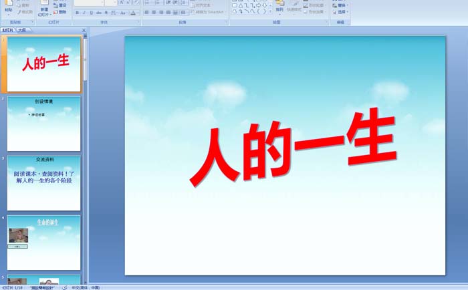
Task: Select the triangle shape in shapes gallery
Action: pos(241,5)
